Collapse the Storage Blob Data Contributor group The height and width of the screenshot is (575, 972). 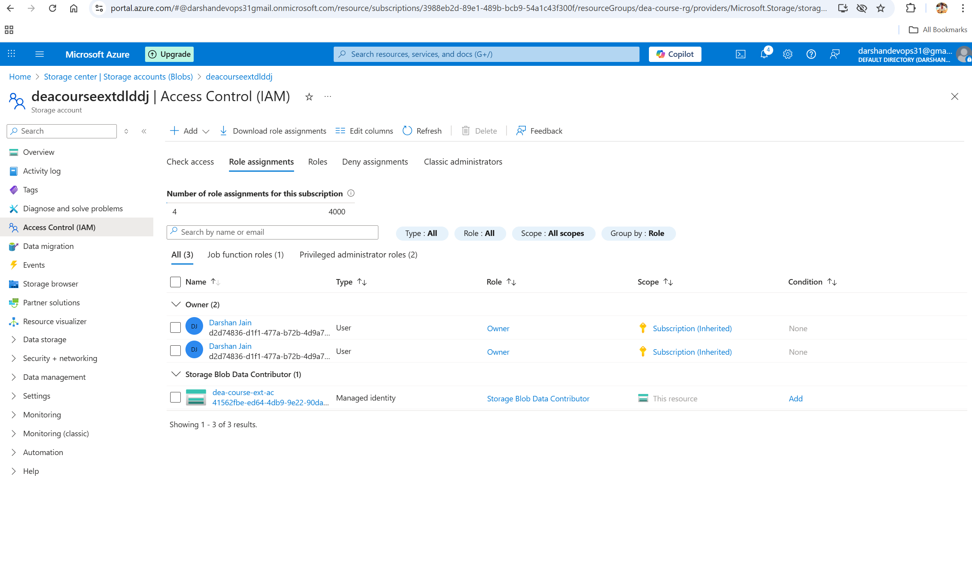[x=175, y=374]
